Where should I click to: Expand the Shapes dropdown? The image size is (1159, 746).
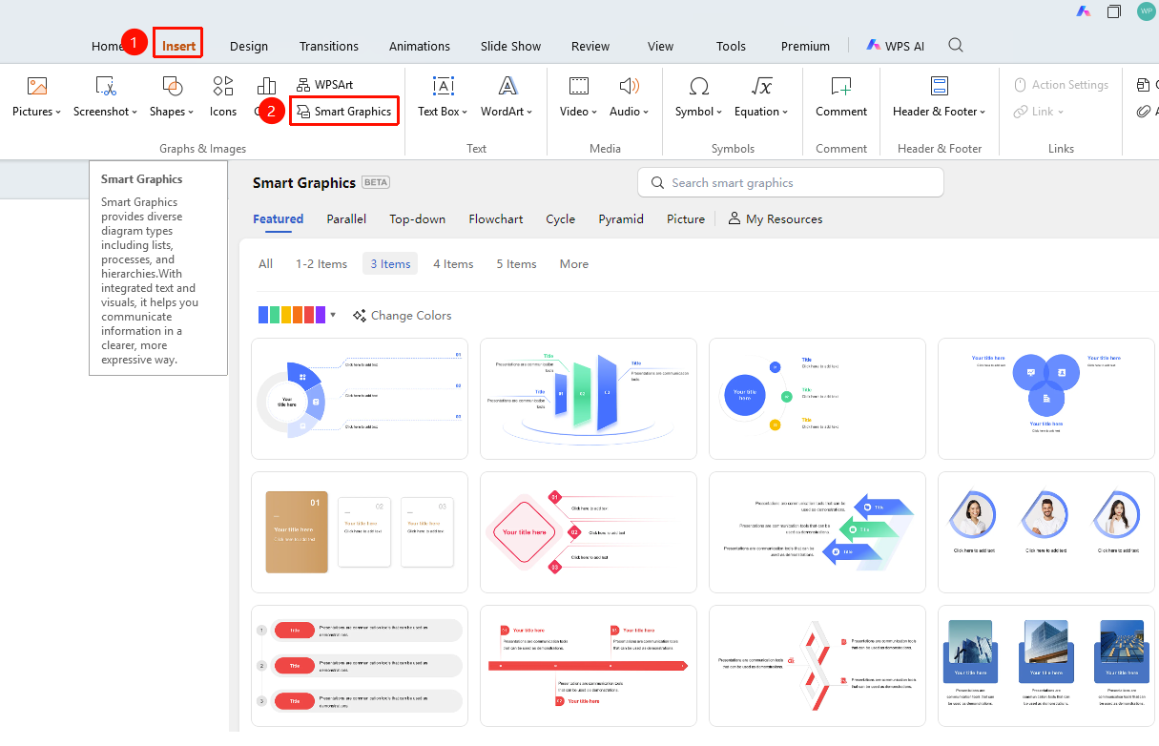(x=190, y=113)
